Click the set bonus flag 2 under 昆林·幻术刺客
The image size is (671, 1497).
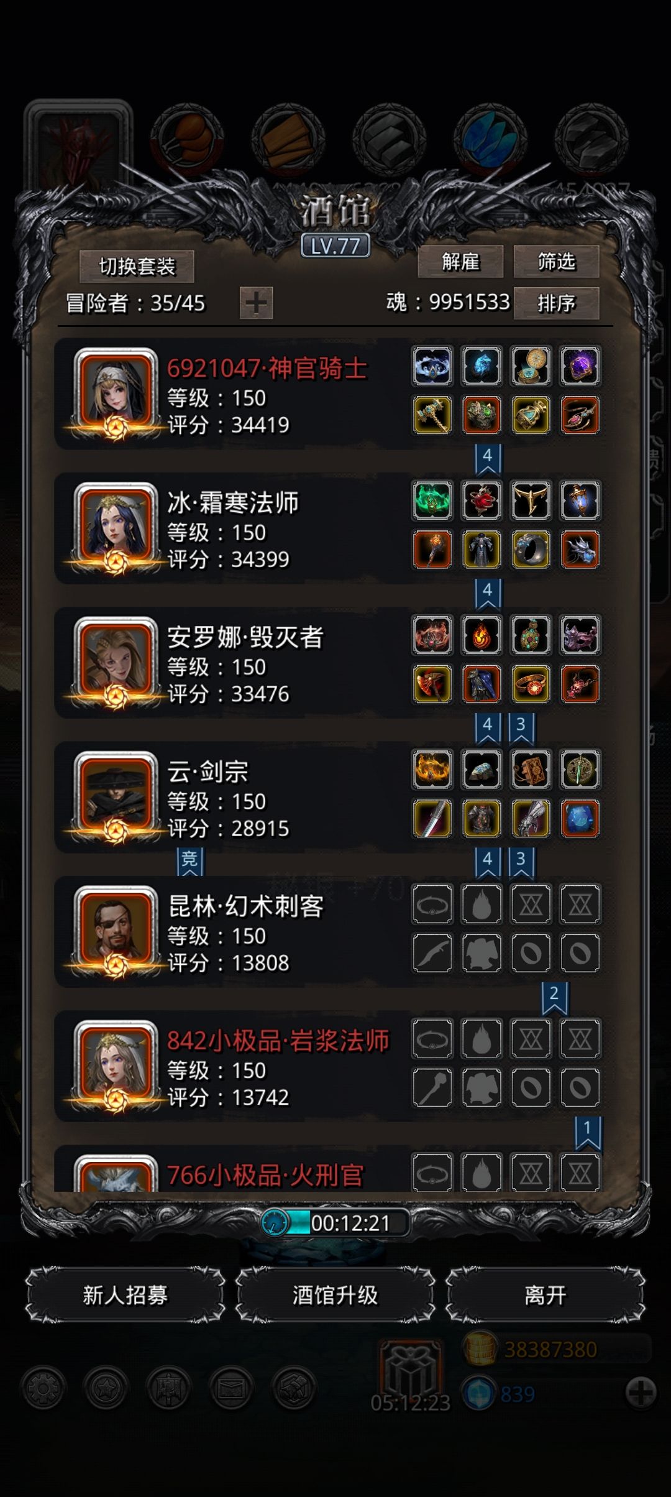coord(554,995)
